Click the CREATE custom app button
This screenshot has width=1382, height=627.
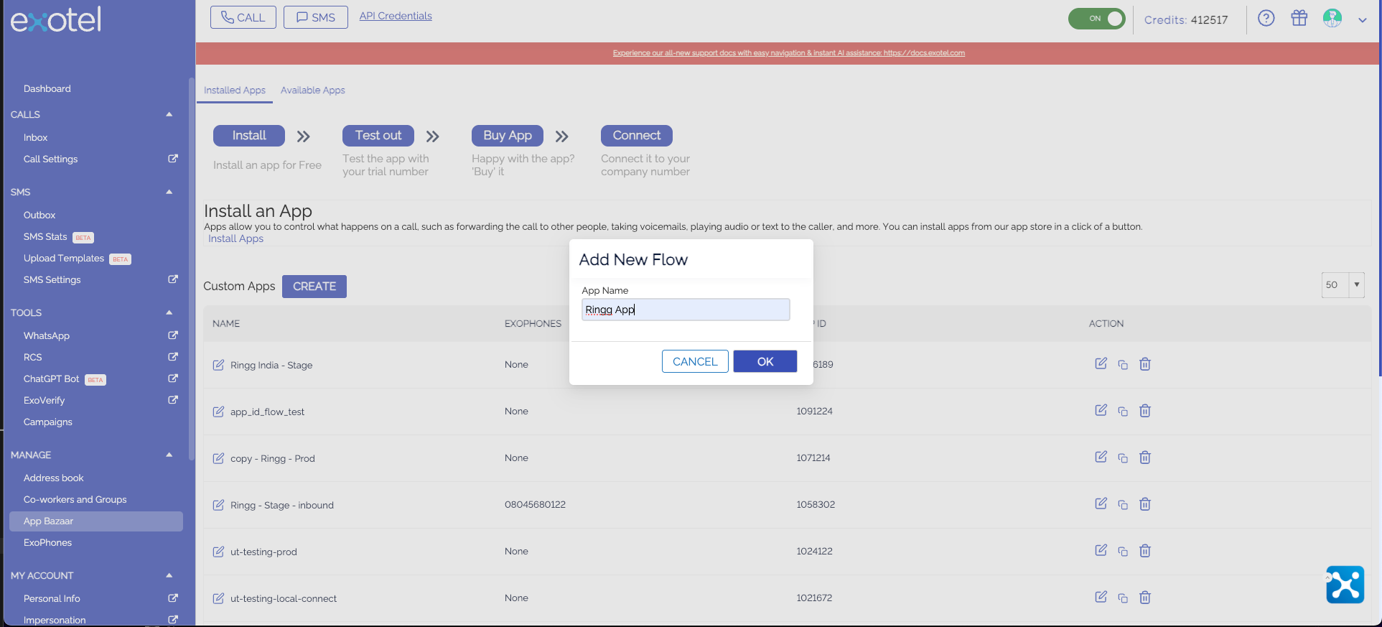(314, 286)
